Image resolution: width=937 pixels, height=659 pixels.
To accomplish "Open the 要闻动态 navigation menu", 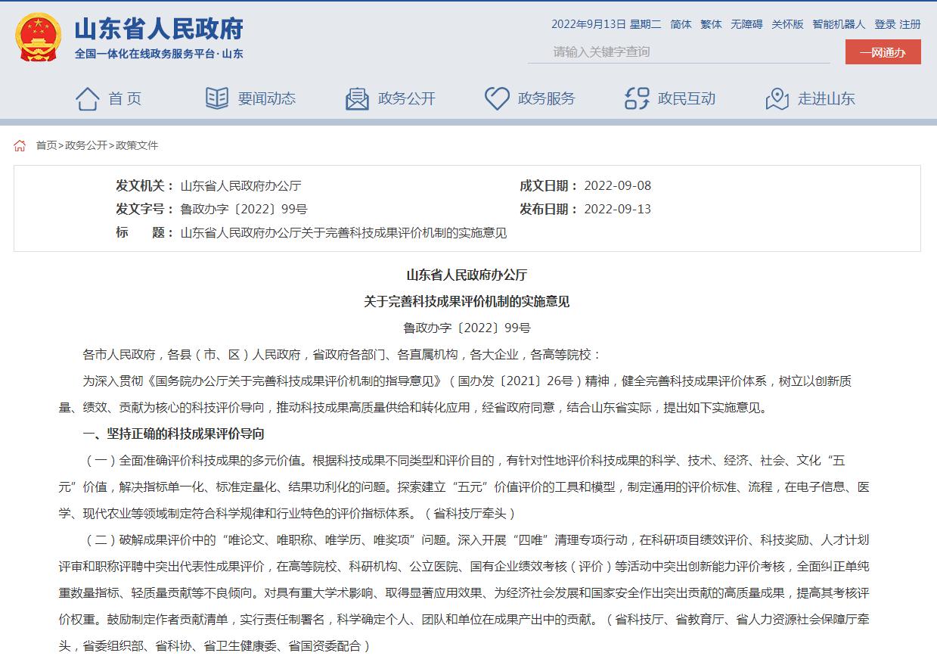I will pos(266,98).
